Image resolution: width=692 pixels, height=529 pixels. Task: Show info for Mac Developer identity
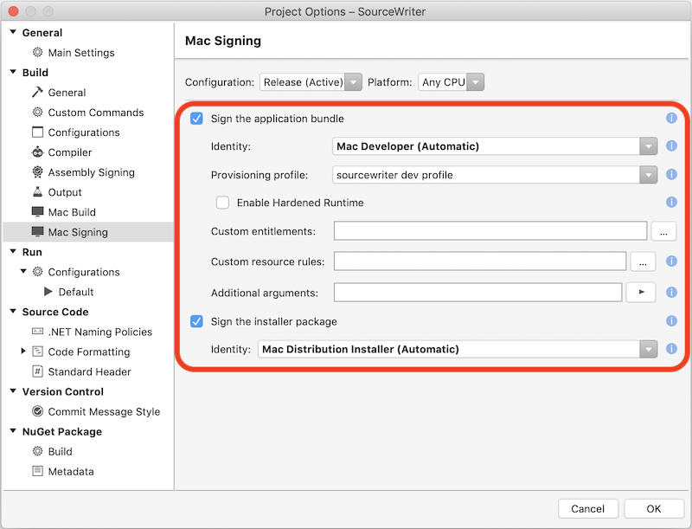click(671, 145)
